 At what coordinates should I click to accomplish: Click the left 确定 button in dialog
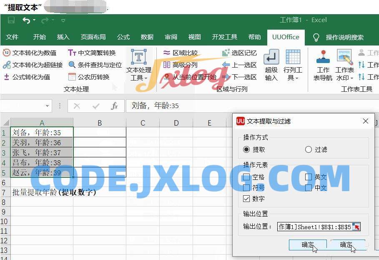click(307, 245)
